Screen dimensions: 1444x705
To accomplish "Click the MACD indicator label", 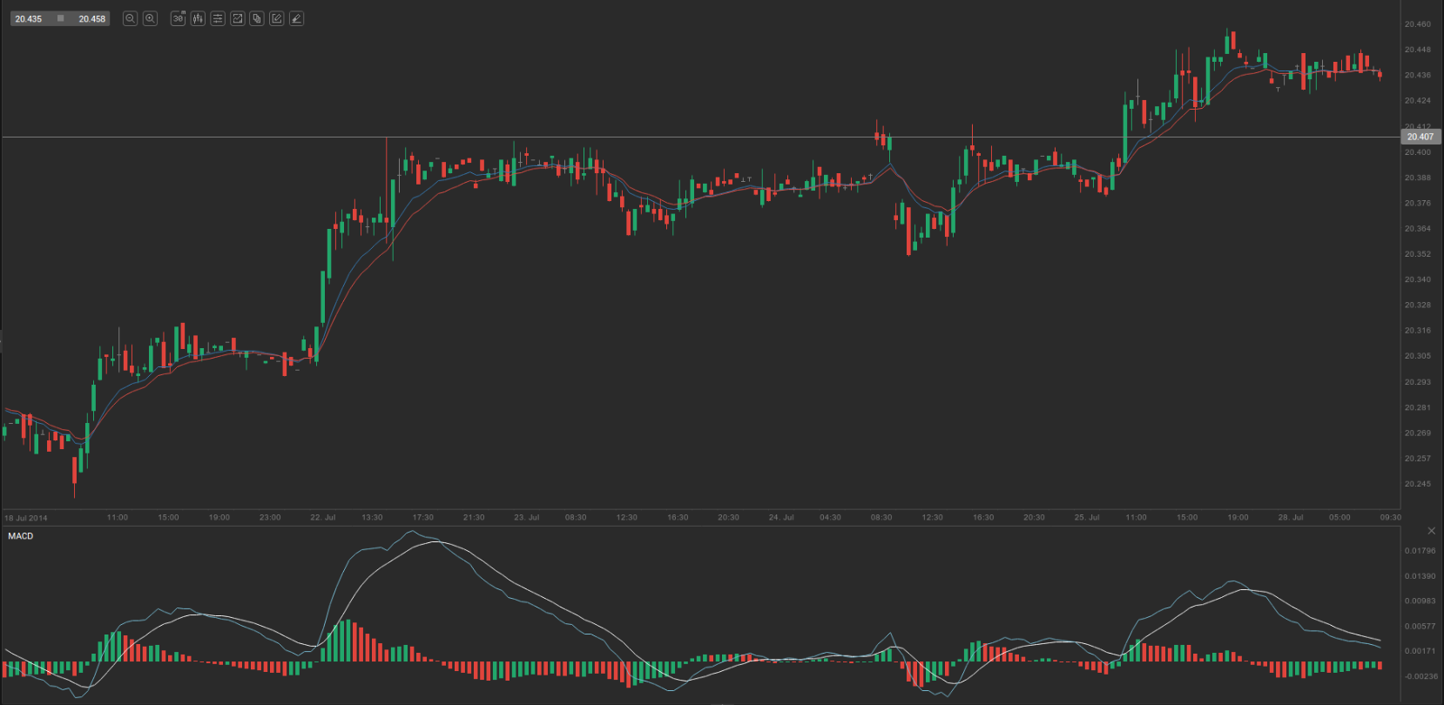I will pyautogui.click(x=21, y=536).
